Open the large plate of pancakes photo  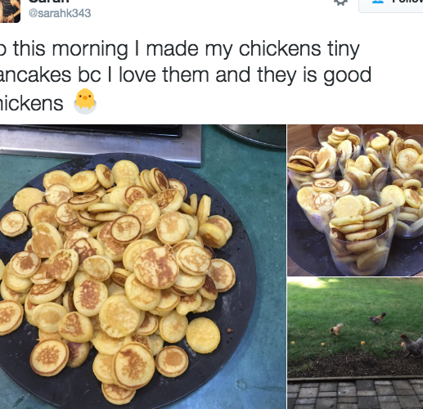pos(142,267)
